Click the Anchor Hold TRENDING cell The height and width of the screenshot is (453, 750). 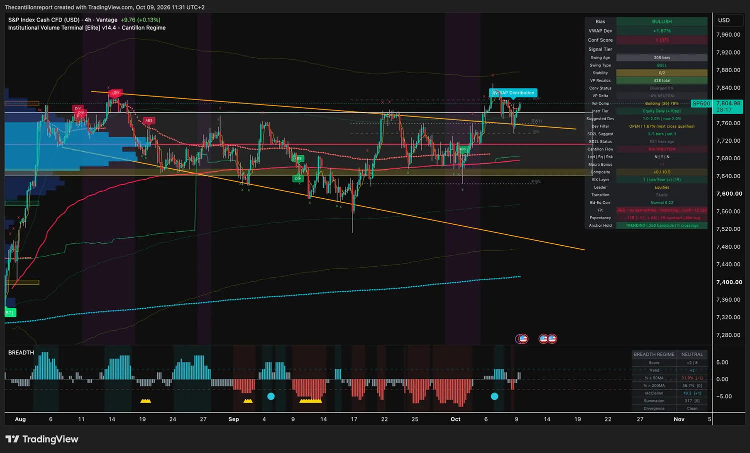tap(661, 226)
